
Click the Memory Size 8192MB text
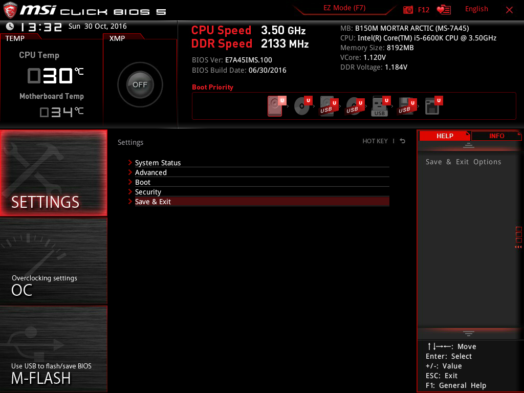click(x=377, y=48)
